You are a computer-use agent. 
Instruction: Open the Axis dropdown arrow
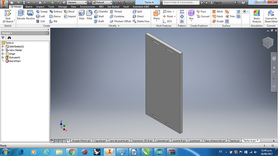pos(173,12)
